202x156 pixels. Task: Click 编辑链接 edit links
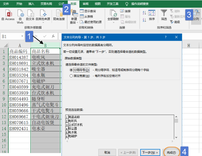(x=128, y=22)
